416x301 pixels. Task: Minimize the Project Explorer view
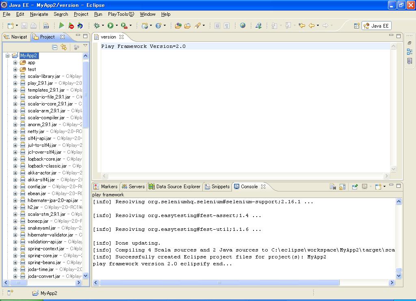(78, 35)
